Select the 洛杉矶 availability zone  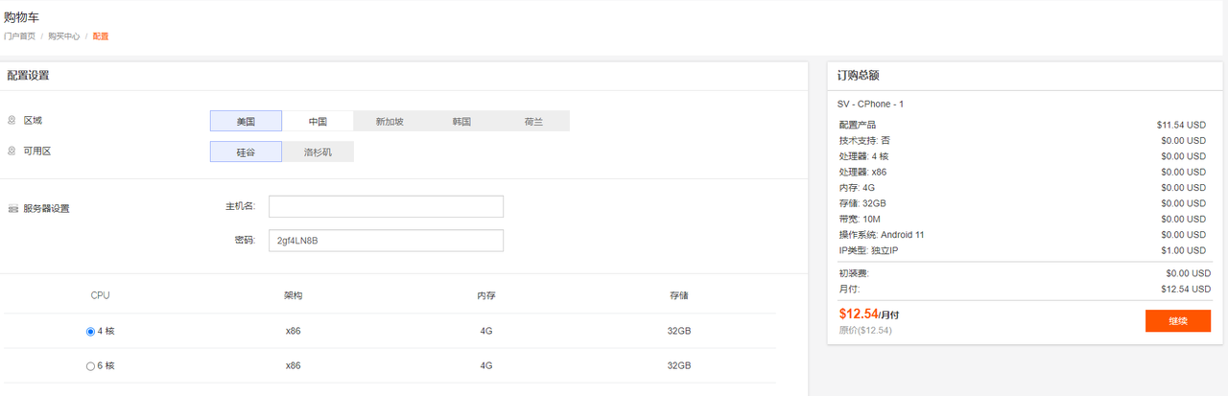[318, 151]
